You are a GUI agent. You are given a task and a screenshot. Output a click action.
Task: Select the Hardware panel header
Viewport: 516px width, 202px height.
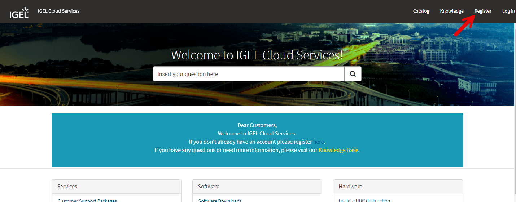pos(398,187)
